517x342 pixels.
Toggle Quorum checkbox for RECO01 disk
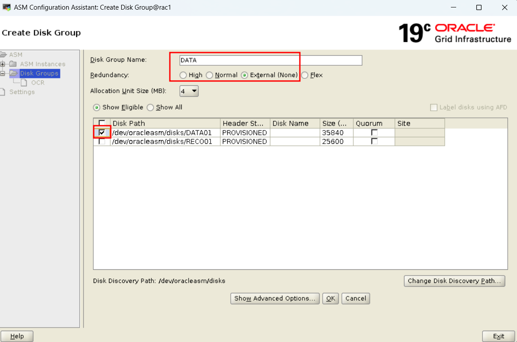click(x=374, y=141)
